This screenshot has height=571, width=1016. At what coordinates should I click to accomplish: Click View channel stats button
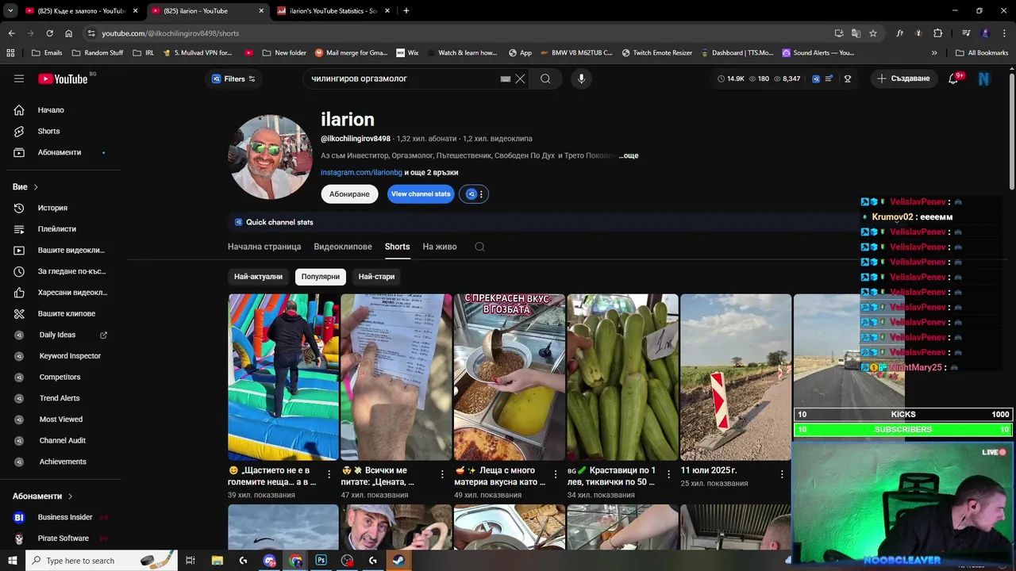[421, 194]
